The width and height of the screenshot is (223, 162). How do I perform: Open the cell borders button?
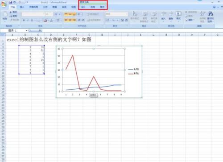coord(38,21)
